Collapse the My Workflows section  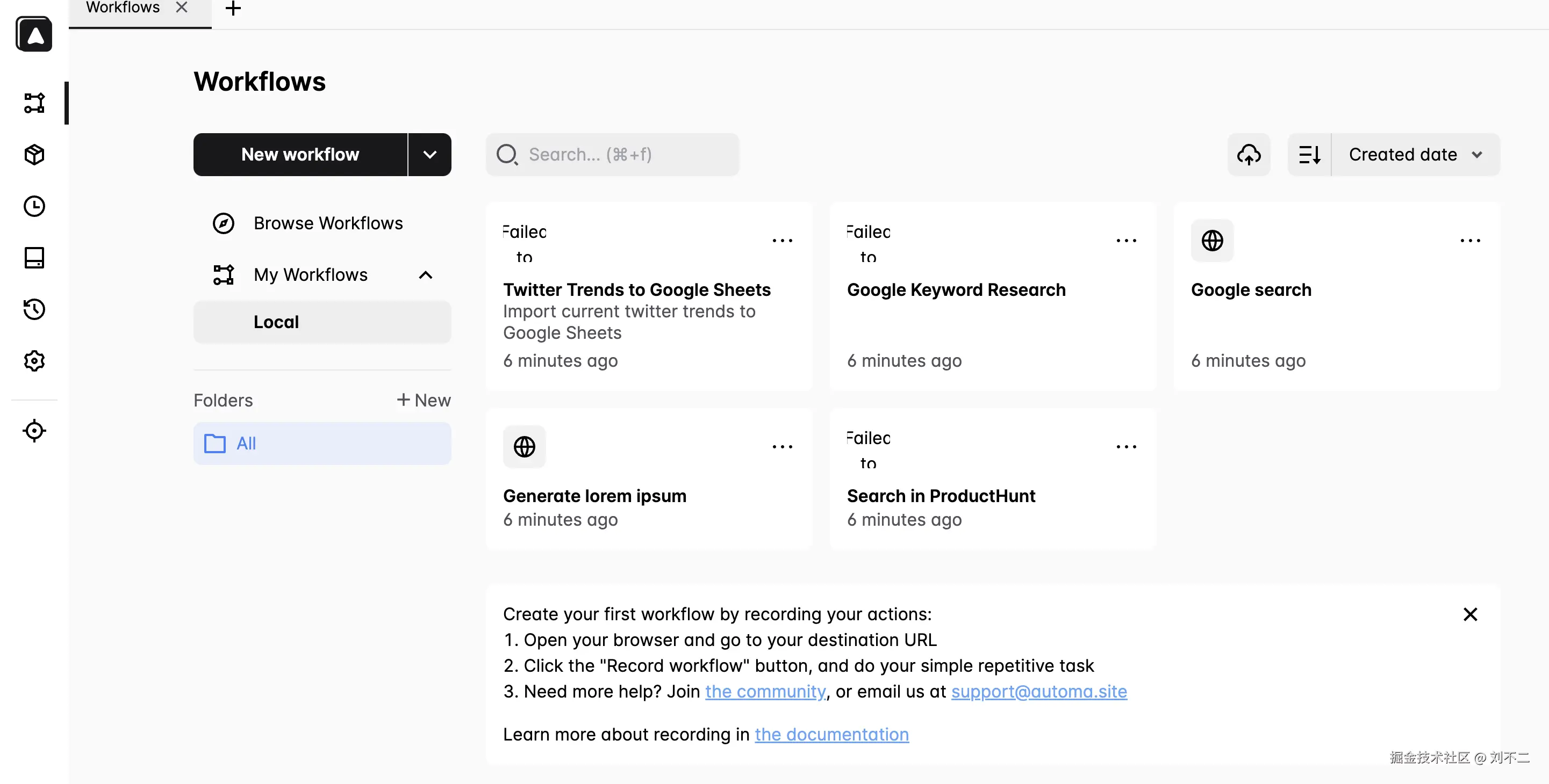pos(425,274)
